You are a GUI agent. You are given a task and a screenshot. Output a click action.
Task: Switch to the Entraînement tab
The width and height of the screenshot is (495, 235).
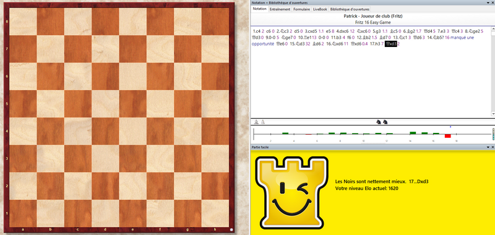click(x=280, y=9)
